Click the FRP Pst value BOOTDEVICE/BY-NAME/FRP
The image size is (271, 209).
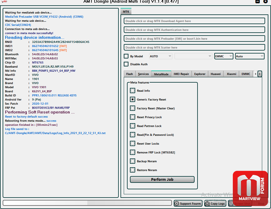[51, 108]
